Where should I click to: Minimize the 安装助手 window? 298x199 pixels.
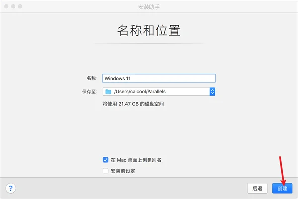[13, 6]
